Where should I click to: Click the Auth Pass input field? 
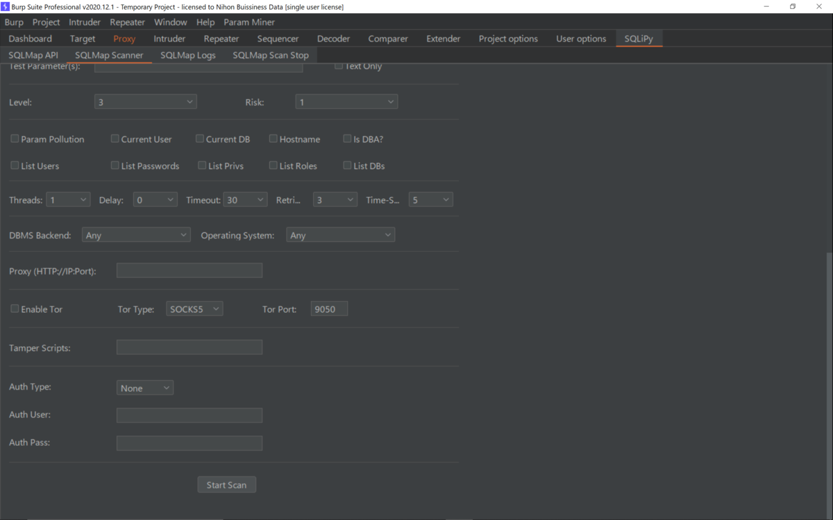[x=190, y=443]
